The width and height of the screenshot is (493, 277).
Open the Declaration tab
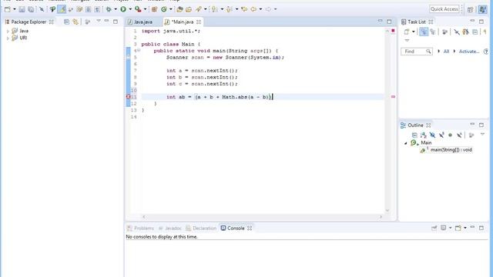[201, 229]
